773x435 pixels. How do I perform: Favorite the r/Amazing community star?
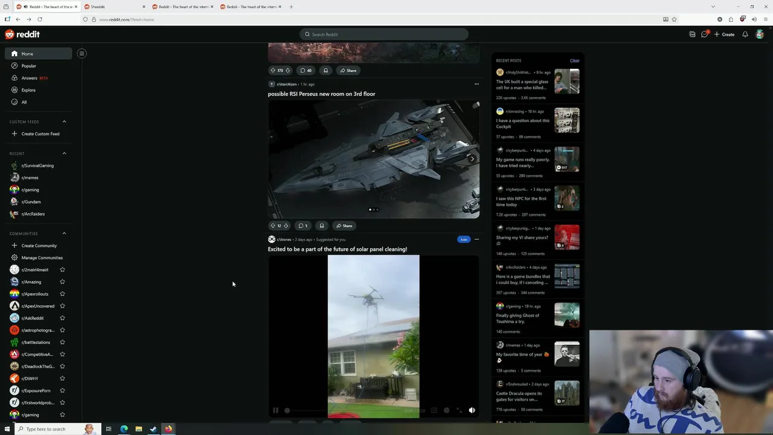click(62, 282)
